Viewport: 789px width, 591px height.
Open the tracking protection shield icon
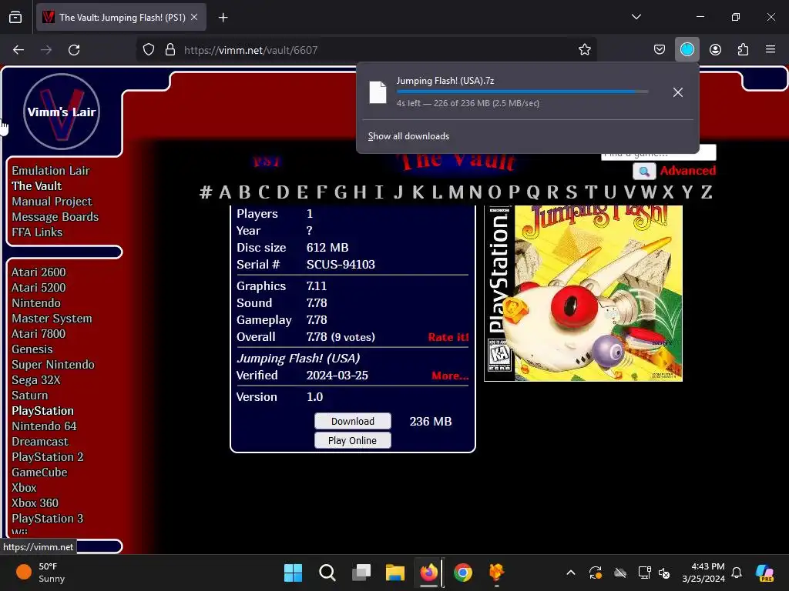pos(149,50)
